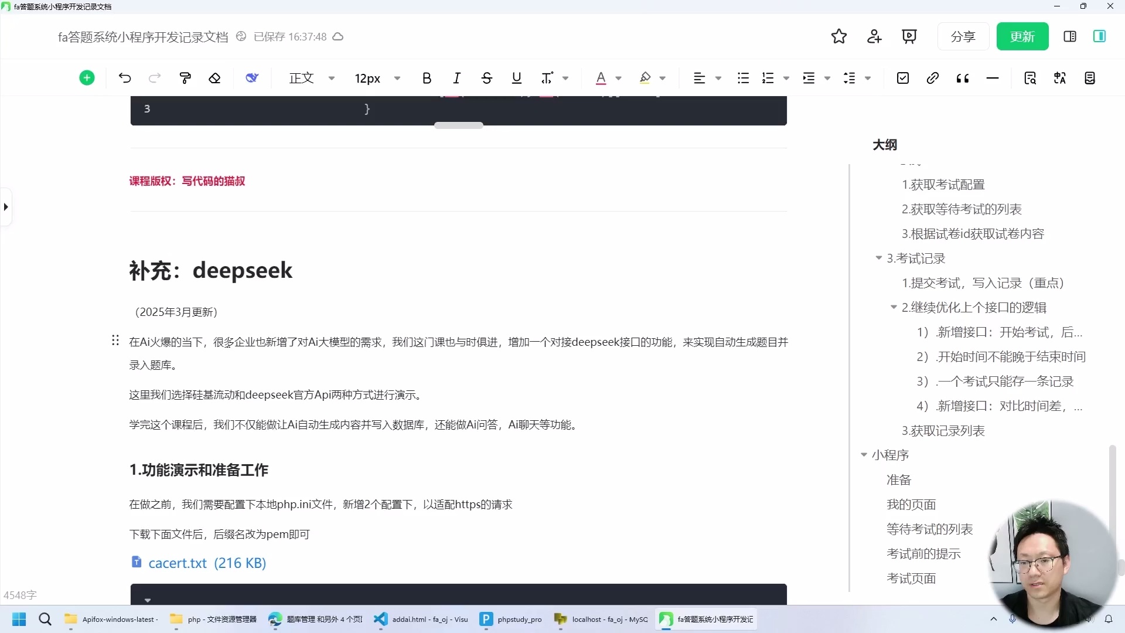Open the AI assistant icon in toolbar
The height and width of the screenshot is (633, 1125).
point(252,78)
